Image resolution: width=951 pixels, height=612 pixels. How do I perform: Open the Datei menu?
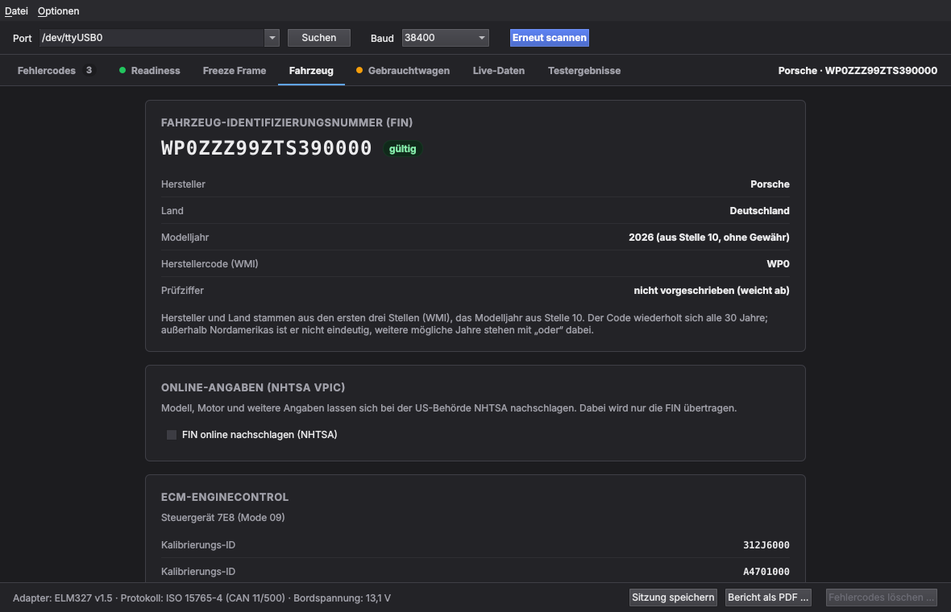[16, 11]
